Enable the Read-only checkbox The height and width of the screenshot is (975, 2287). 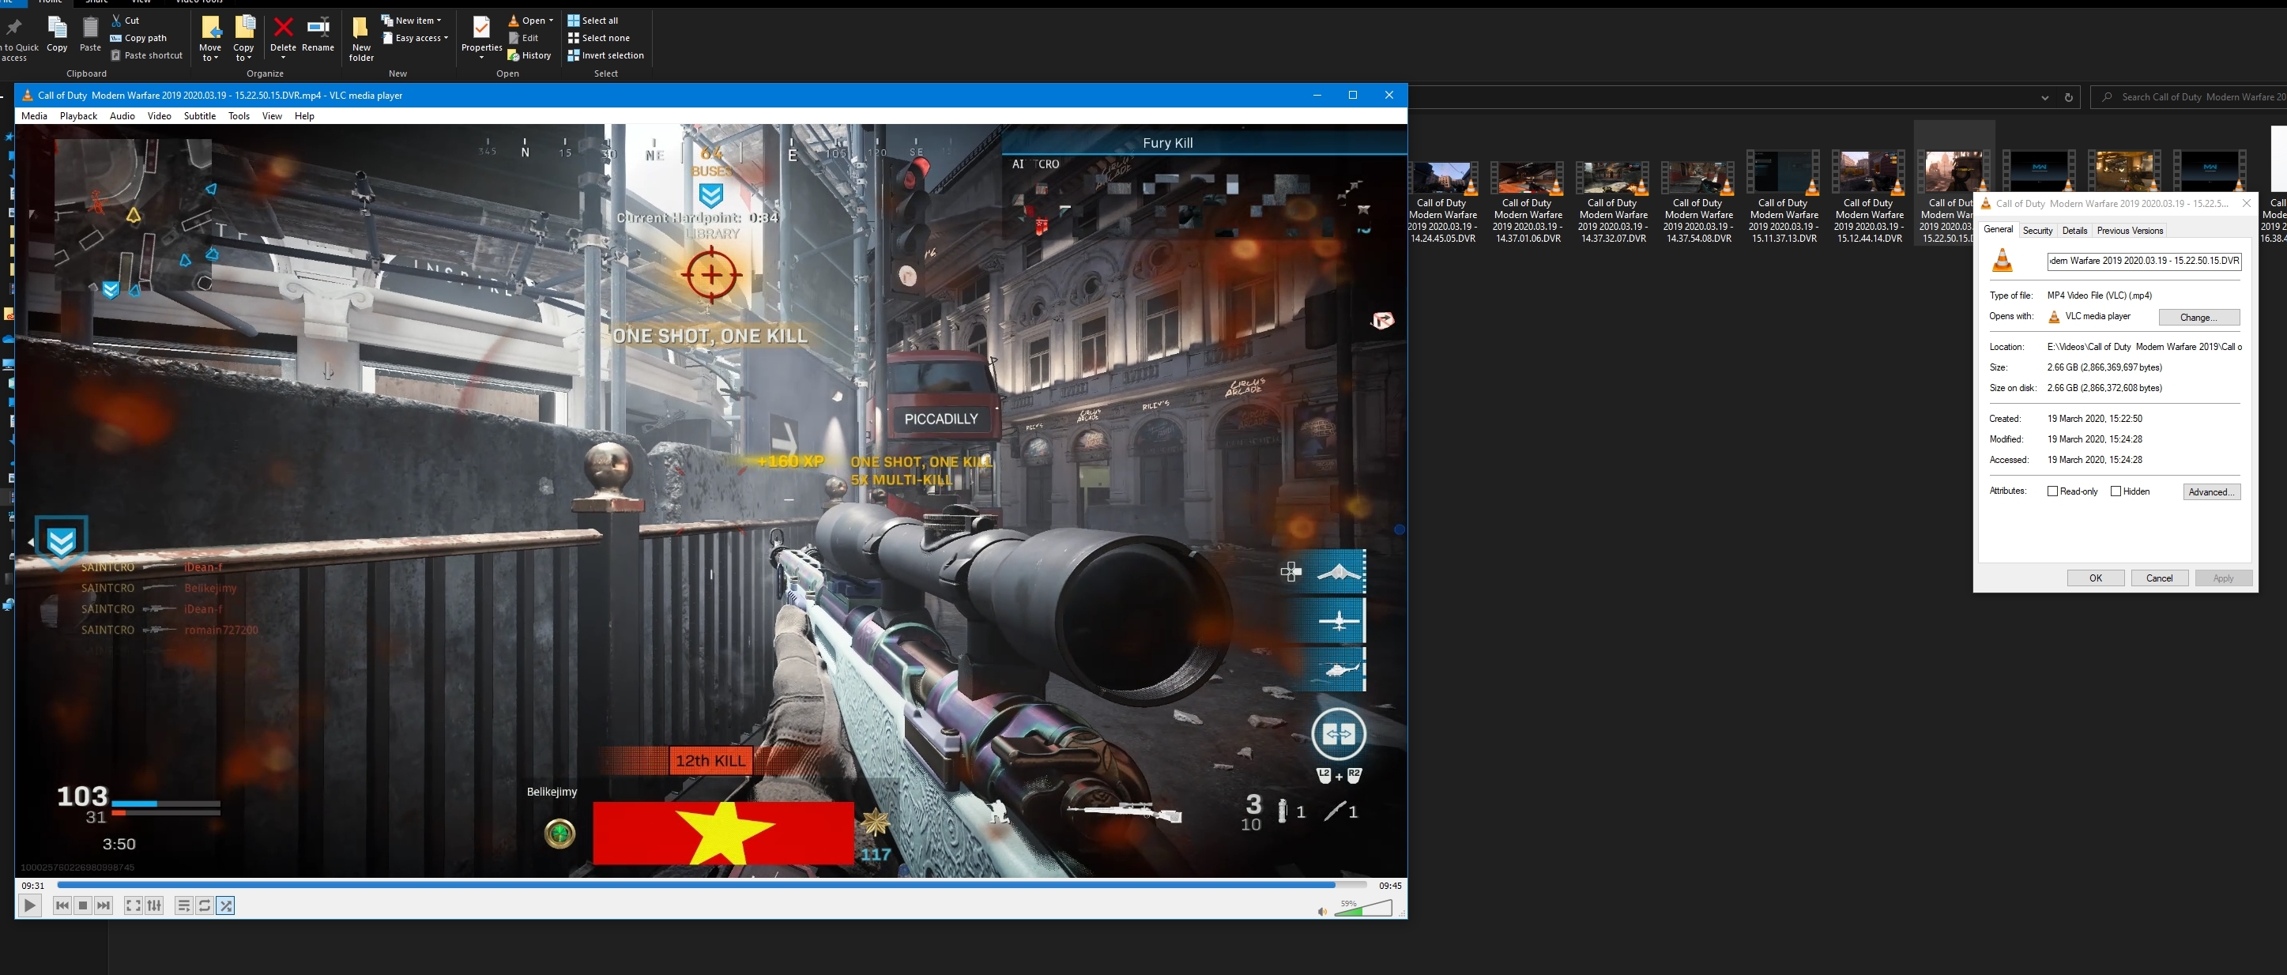click(x=2052, y=491)
